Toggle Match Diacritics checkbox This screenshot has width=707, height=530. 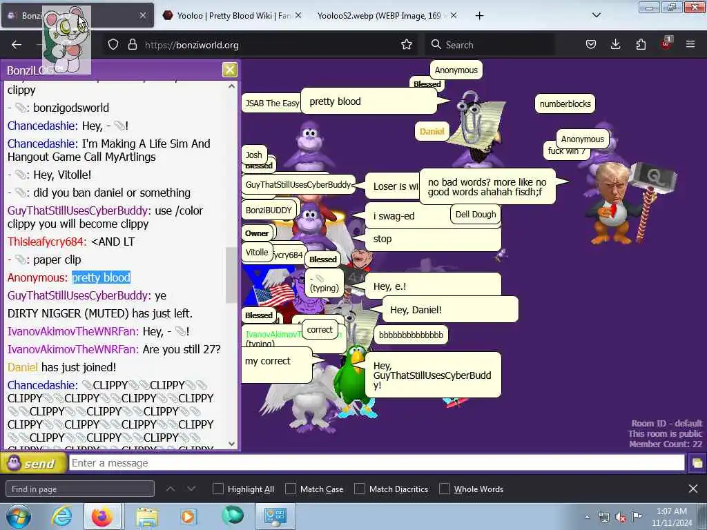click(359, 489)
